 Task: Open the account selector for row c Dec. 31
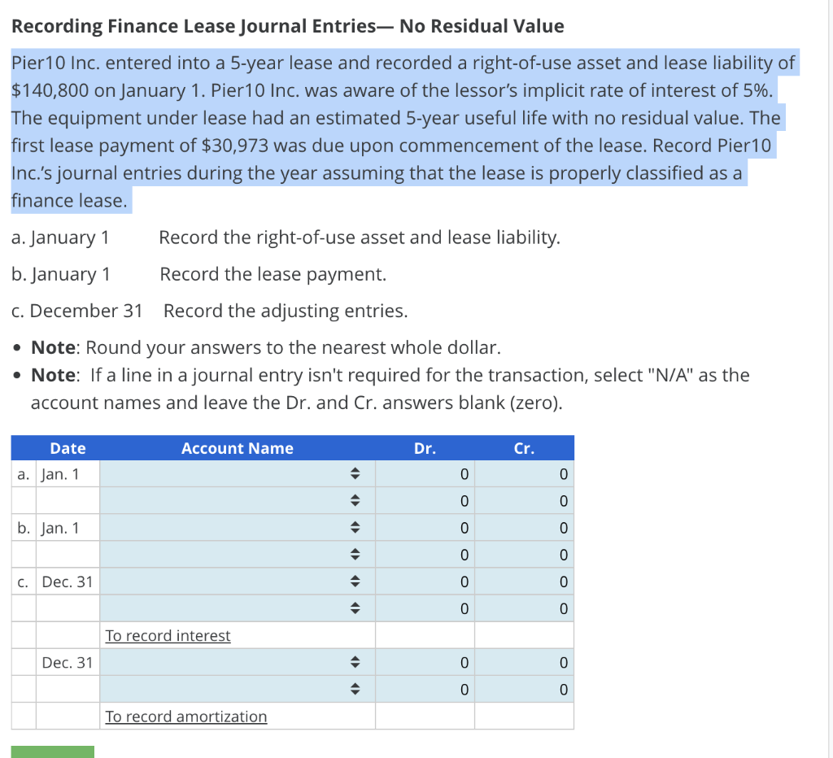coord(355,582)
